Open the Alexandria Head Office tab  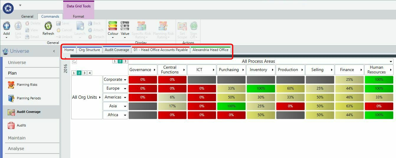click(211, 50)
